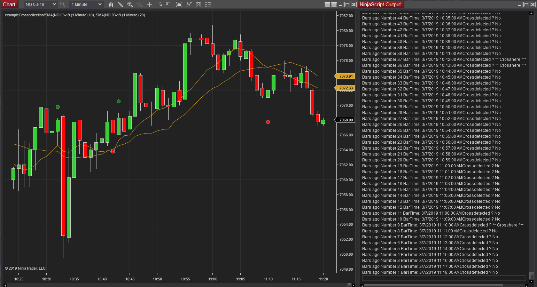Click the green dot marker near 10:32
The width and height of the screenshot is (537, 287).
point(57,107)
